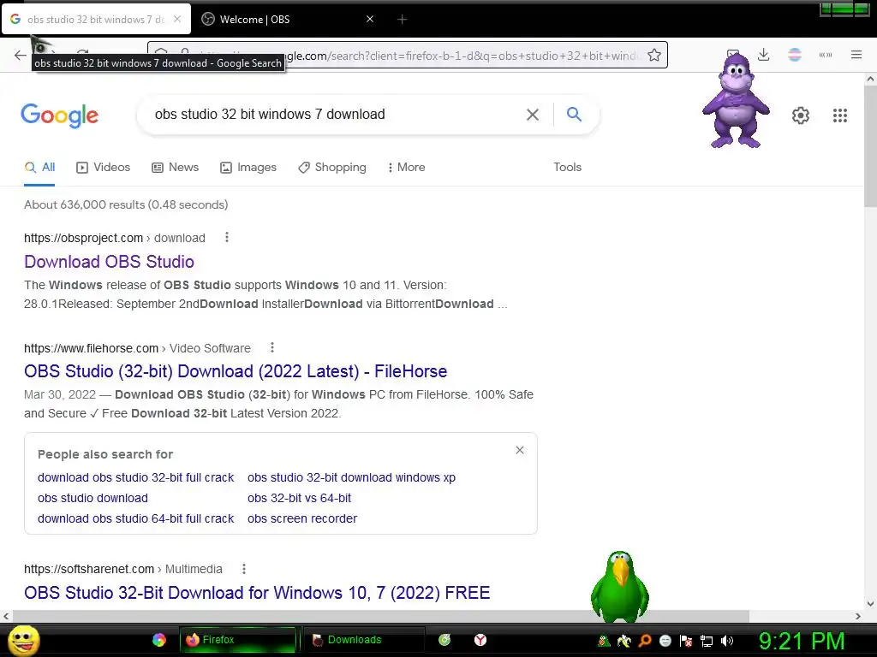Open three-dot menu for filehorse.com result
This screenshot has height=657, width=877.
271,347
